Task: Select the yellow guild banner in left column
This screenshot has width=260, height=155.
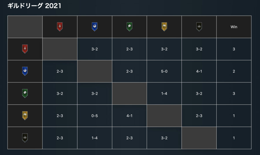Action: coord(25,115)
